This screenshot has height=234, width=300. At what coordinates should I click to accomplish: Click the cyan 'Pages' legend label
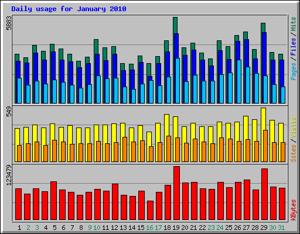pos(294,71)
